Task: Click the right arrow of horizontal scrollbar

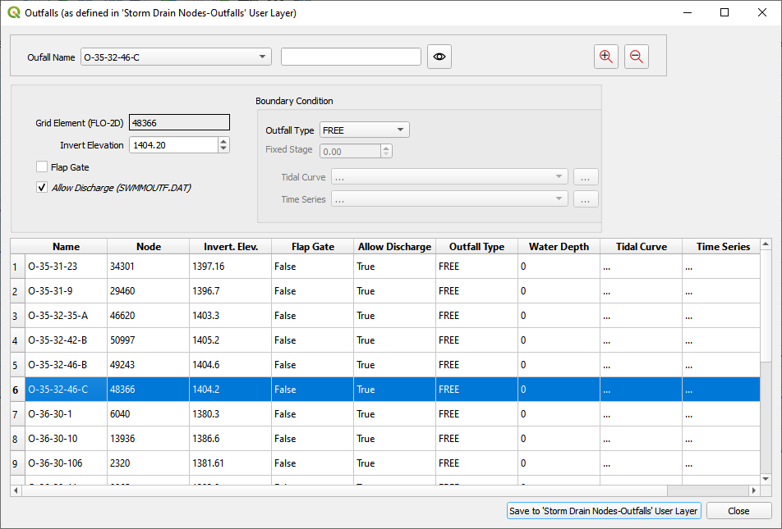Action: click(x=753, y=490)
